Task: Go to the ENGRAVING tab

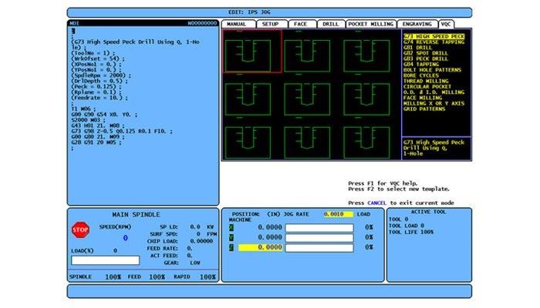Action: [x=417, y=24]
